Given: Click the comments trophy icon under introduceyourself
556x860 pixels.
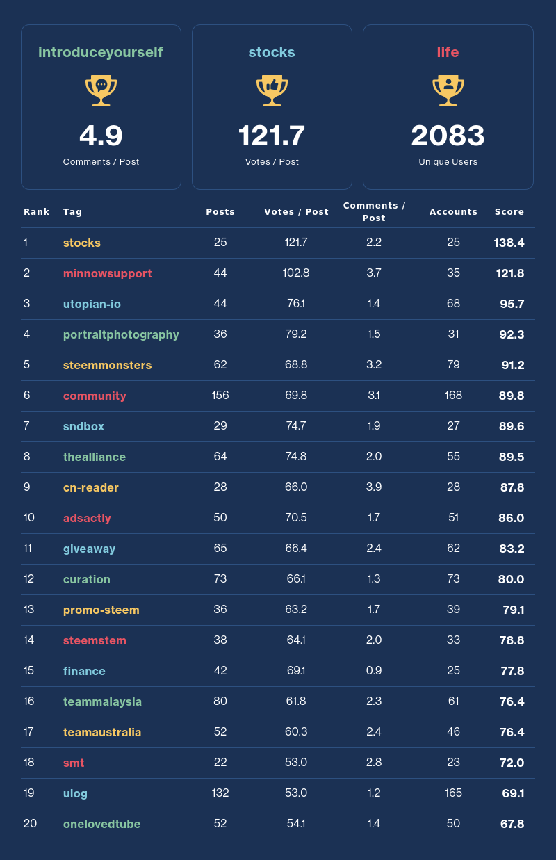Looking at the screenshot, I should pyautogui.click(x=101, y=90).
